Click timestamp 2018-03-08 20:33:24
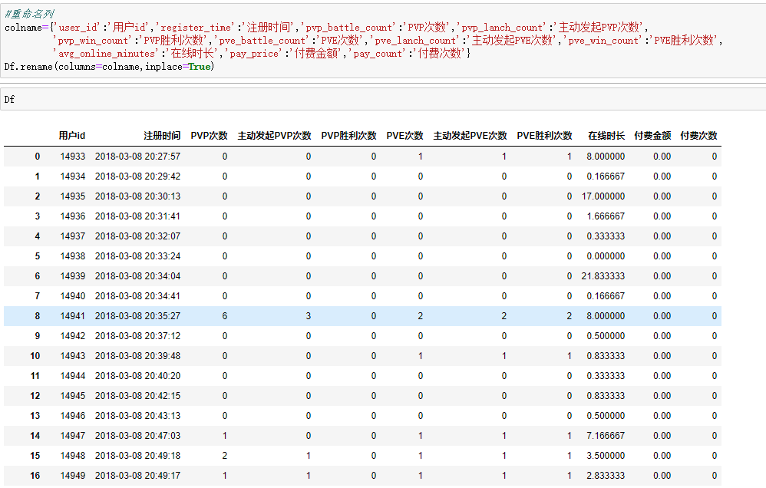The image size is (766, 488). 137,256
